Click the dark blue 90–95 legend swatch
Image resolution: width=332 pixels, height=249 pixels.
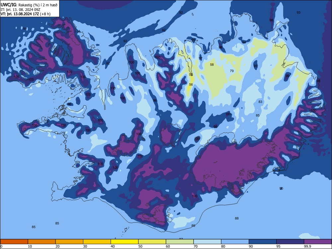(x=263, y=242)
